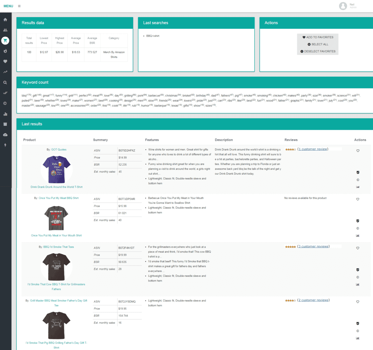The width and height of the screenshot is (373, 350).
Task: Open the 2 customer reviews link
Action: pos(314,300)
